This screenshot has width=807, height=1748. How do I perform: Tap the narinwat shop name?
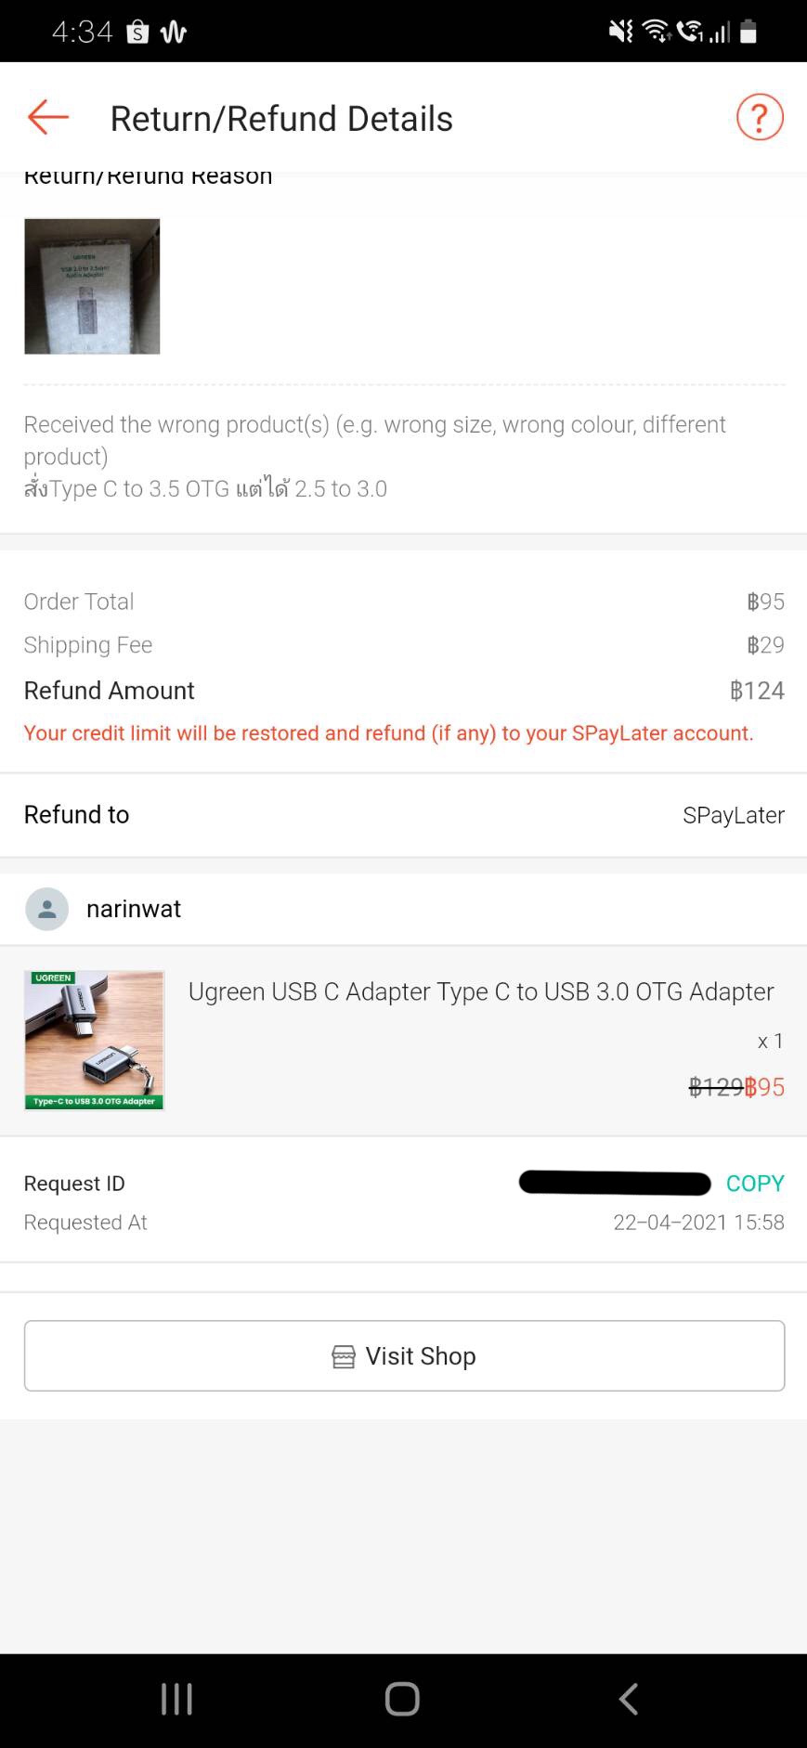tap(134, 909)
